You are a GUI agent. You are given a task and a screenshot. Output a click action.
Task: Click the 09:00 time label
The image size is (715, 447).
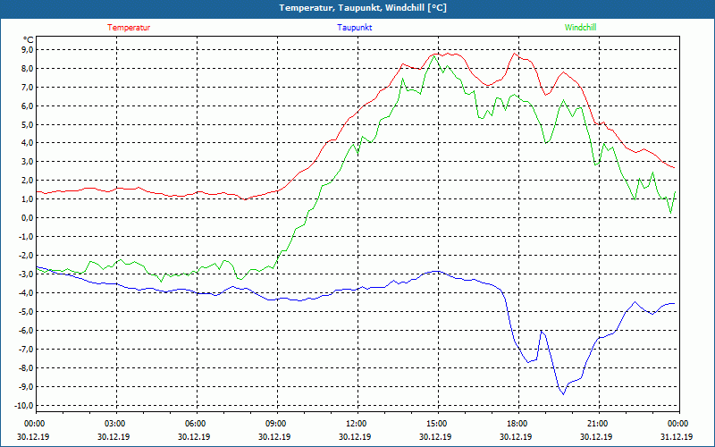tap(274, 424)
